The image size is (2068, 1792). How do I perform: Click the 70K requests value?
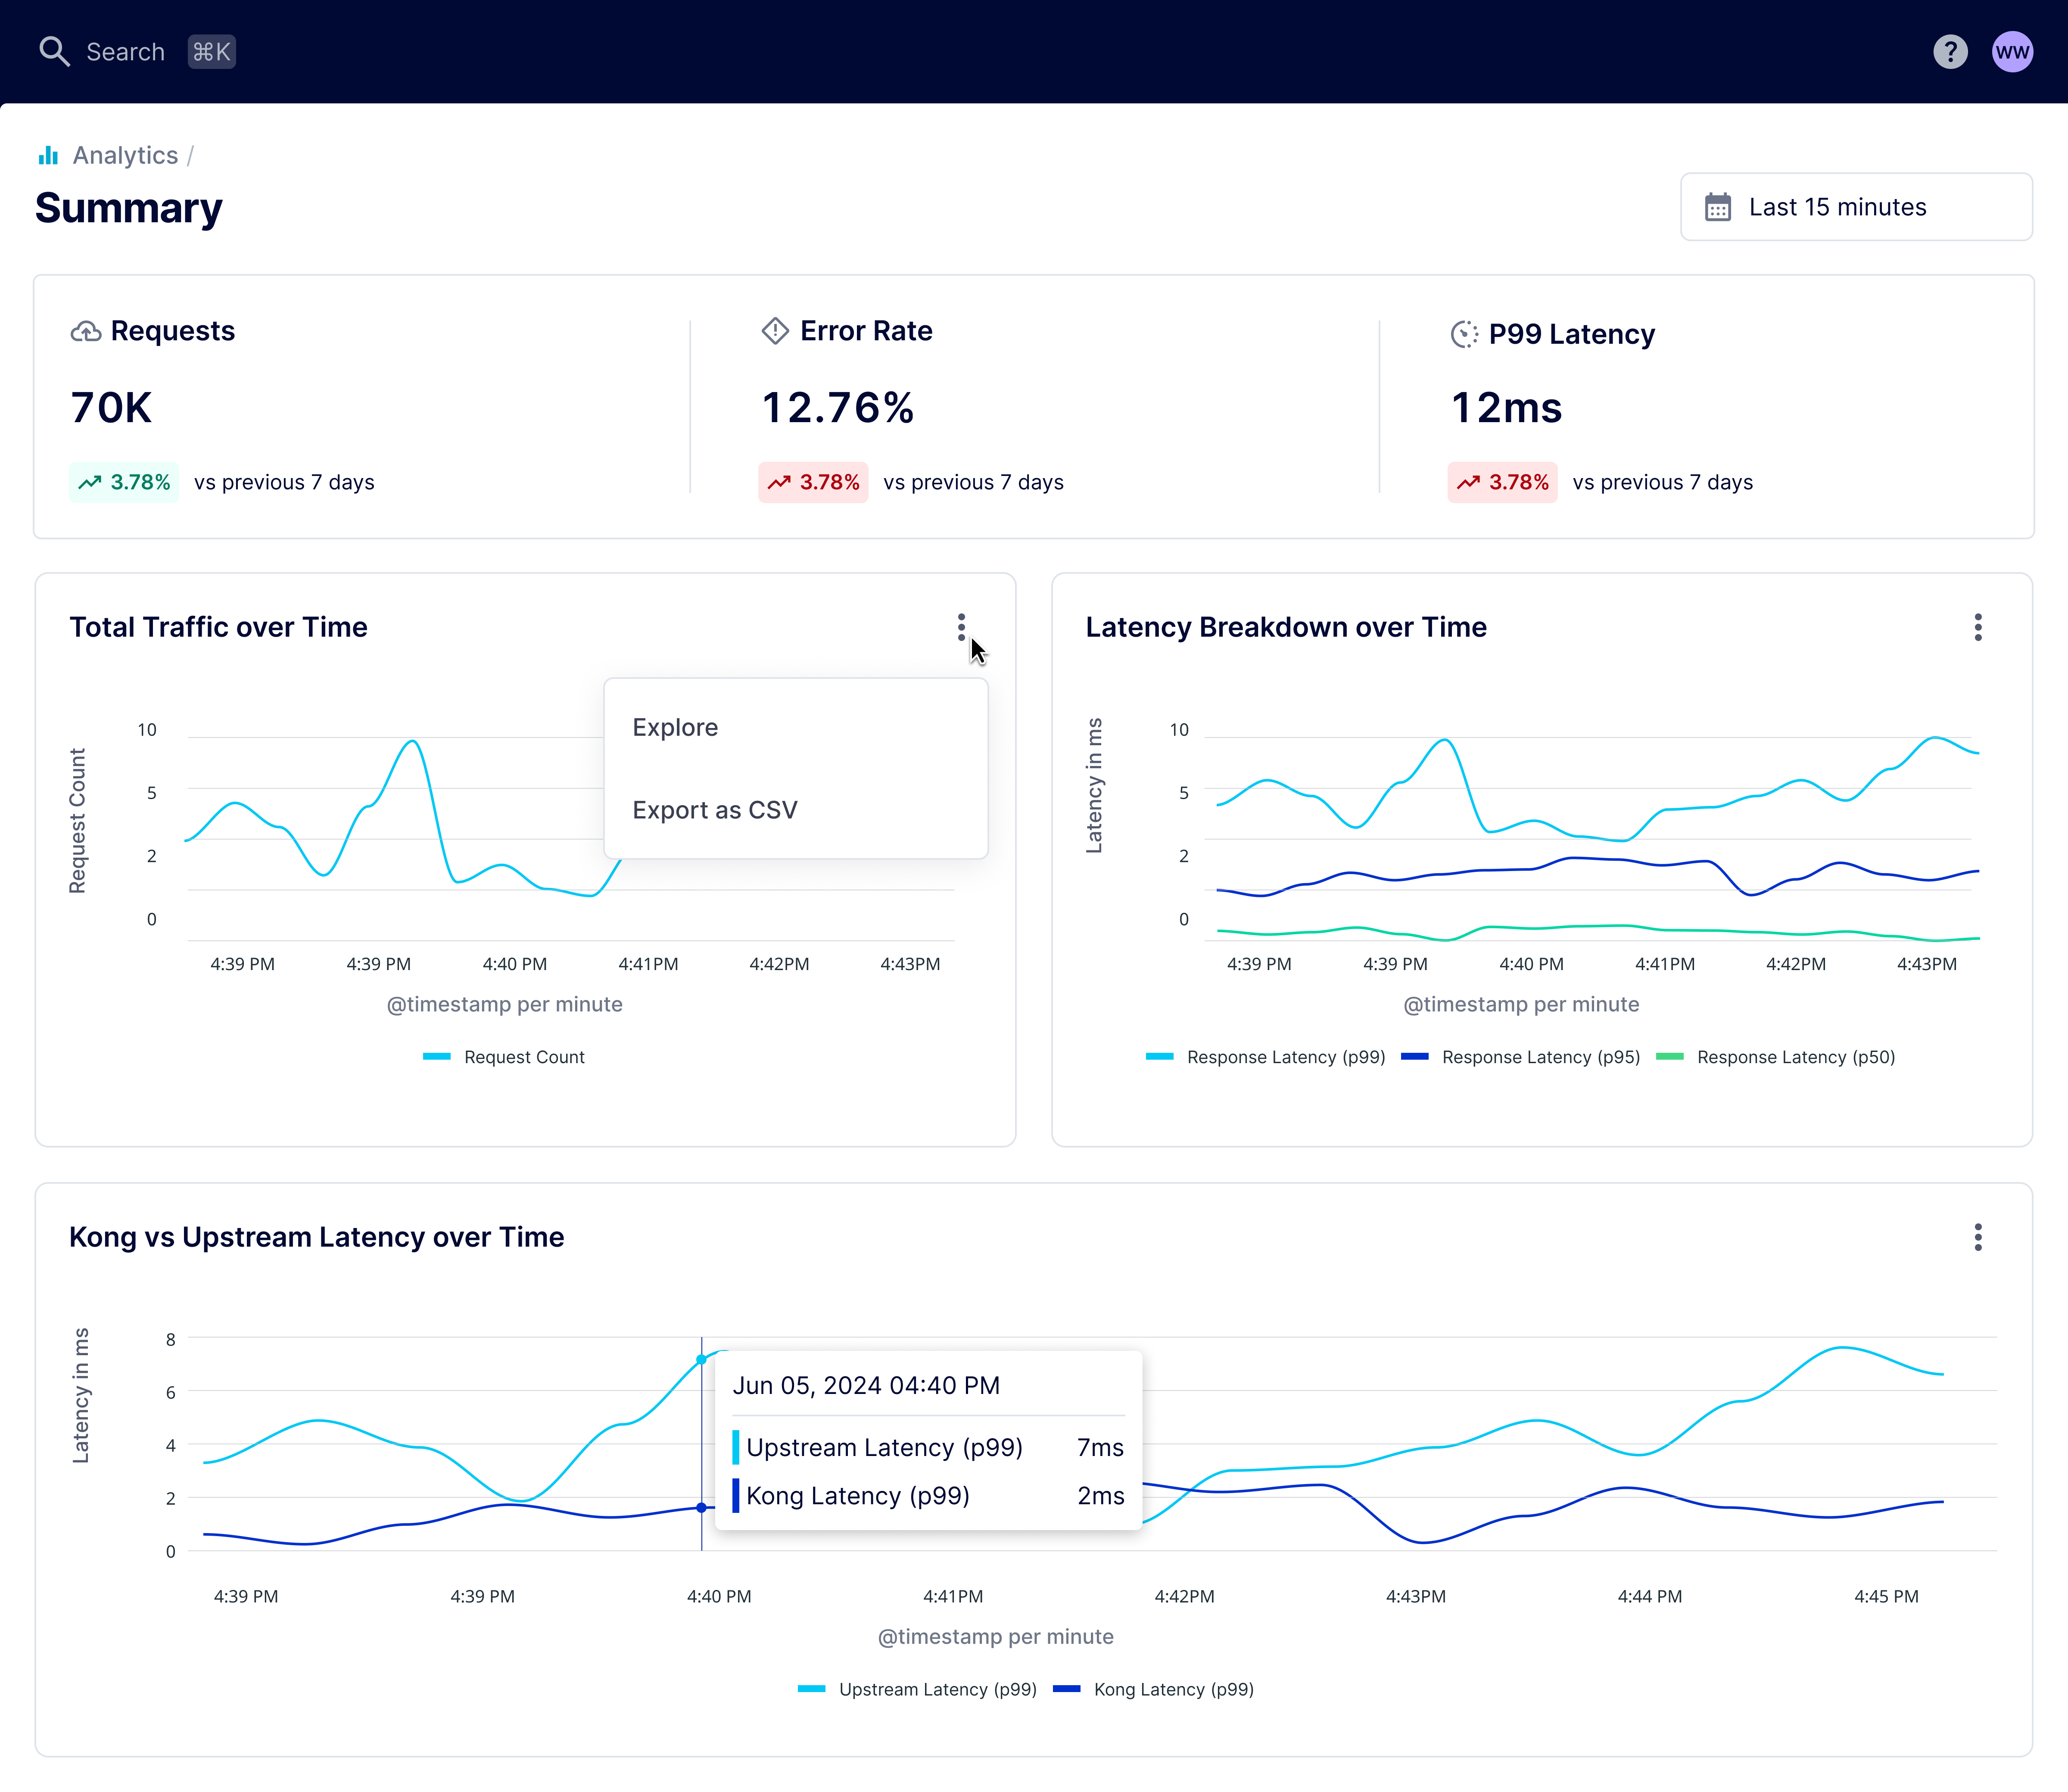point(111,408)
